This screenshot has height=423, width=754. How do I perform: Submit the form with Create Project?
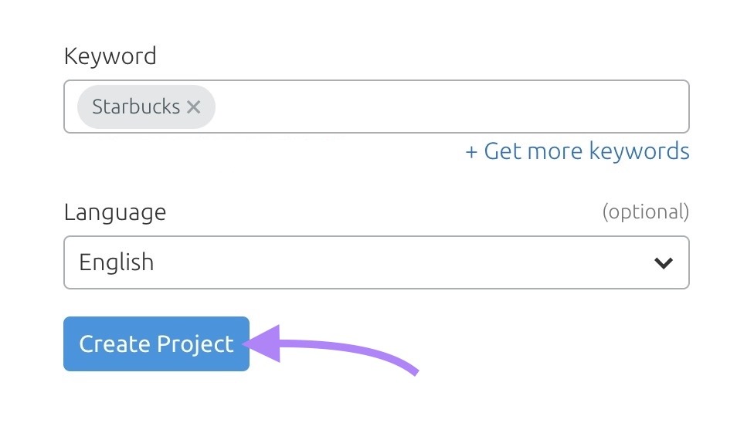tap(156, 344)
